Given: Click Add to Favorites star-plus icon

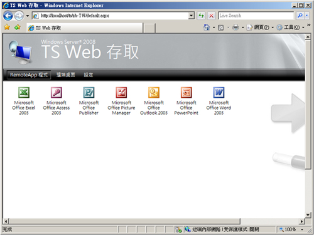Looking at the screenshot, I should (18, 27).
